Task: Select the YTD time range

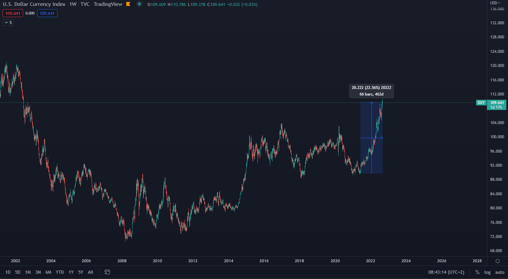Action: [x=60, y=272]
